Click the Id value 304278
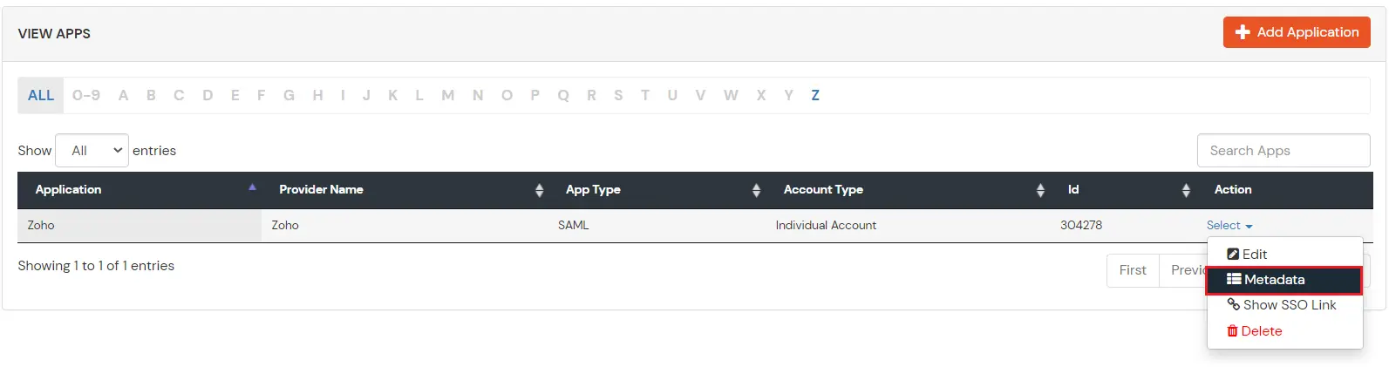The image size is (1389, 367). (1081, 225)
